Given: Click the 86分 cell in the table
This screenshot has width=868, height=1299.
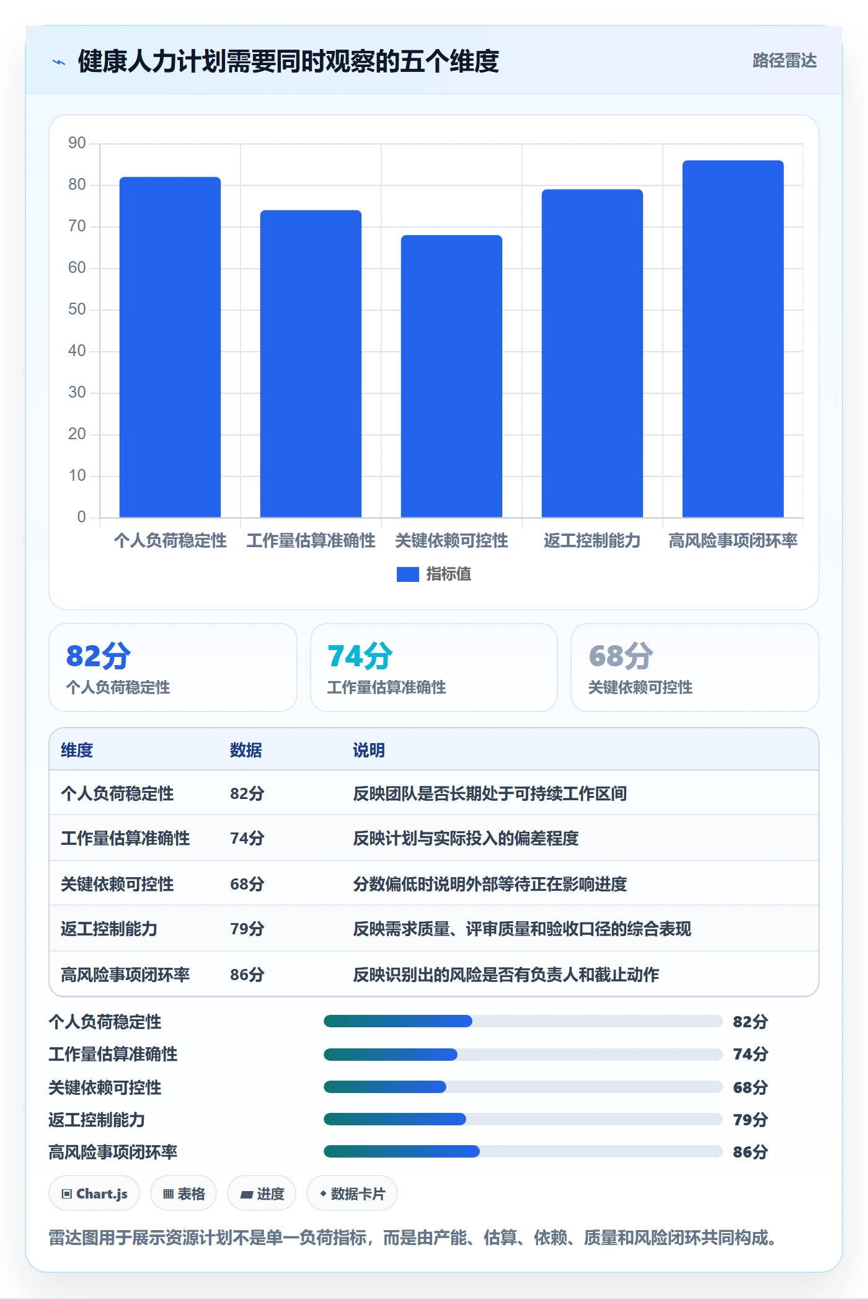Looking at the screenshot, I should pyautogui.click(x=247, y=975).
